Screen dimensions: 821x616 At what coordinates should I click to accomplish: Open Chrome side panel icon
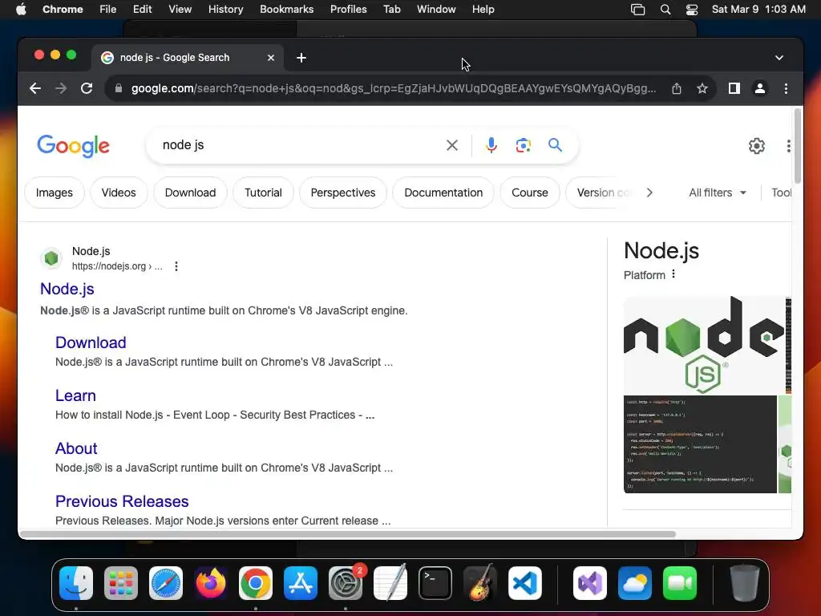click(734, 88)
